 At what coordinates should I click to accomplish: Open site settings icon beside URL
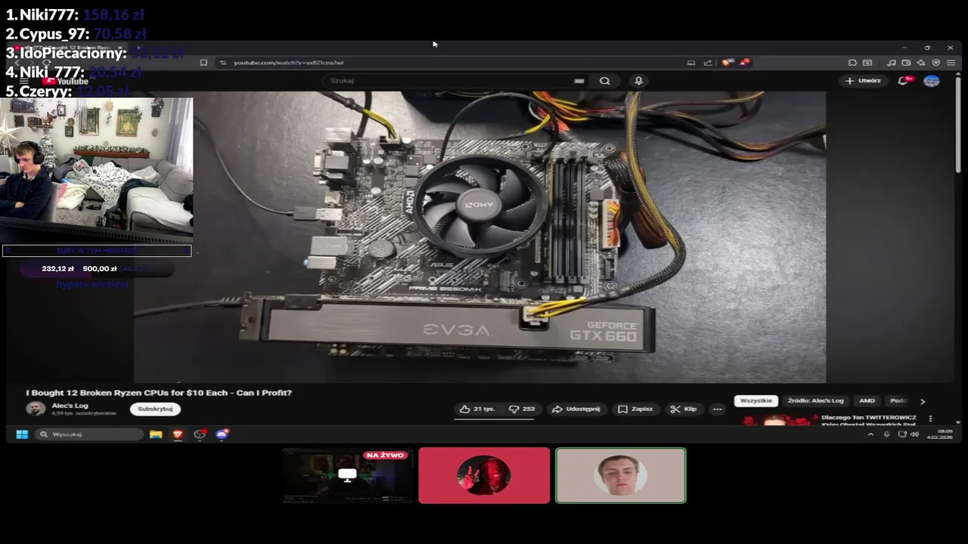click(x=222, y=63)
